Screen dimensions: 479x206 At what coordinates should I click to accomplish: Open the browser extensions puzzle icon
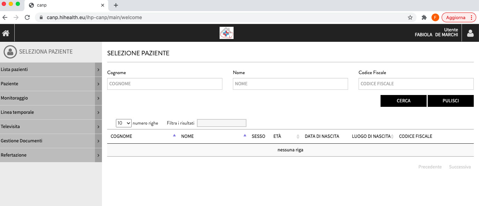(424, 17)
